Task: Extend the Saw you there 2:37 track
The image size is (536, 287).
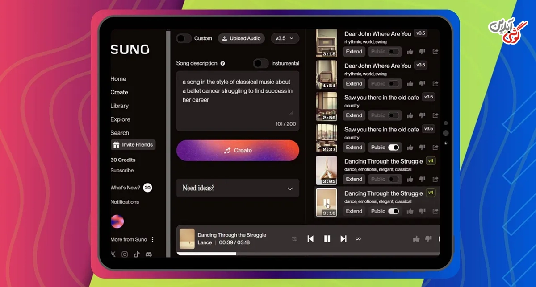Action: tap(354, 148)
